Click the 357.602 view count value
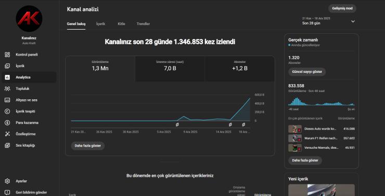Viewport: 385px width, 196px height. 349,138
